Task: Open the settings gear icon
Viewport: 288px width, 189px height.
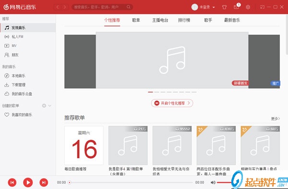Action: 248,7
